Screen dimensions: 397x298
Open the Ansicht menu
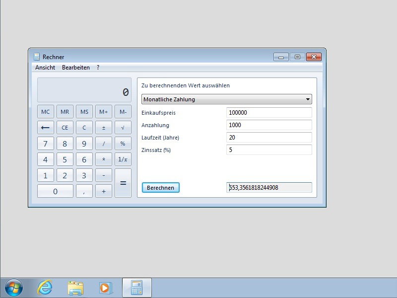[45, 68]
